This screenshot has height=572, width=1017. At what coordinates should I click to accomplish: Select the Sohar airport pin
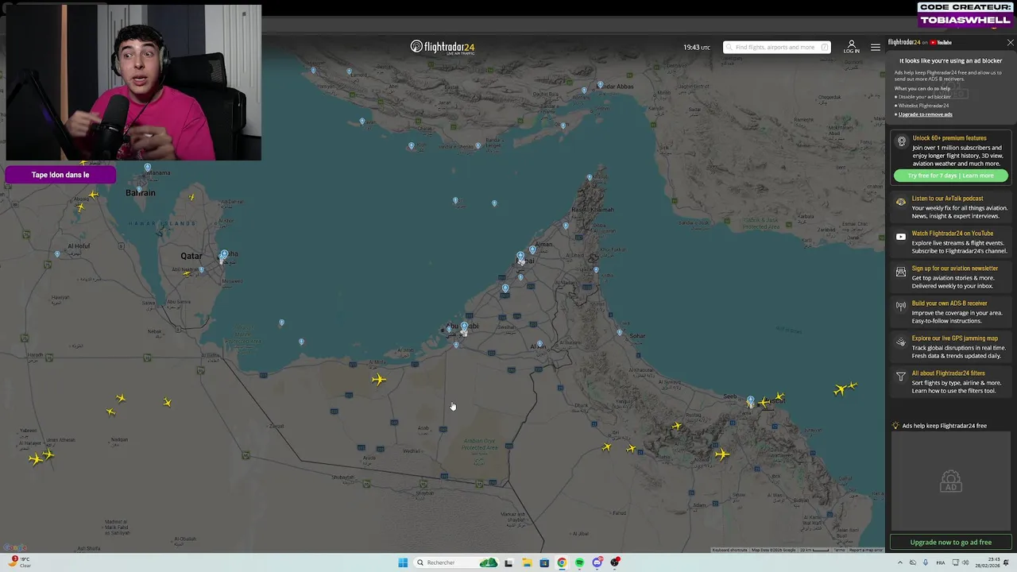tap(620, 332)
